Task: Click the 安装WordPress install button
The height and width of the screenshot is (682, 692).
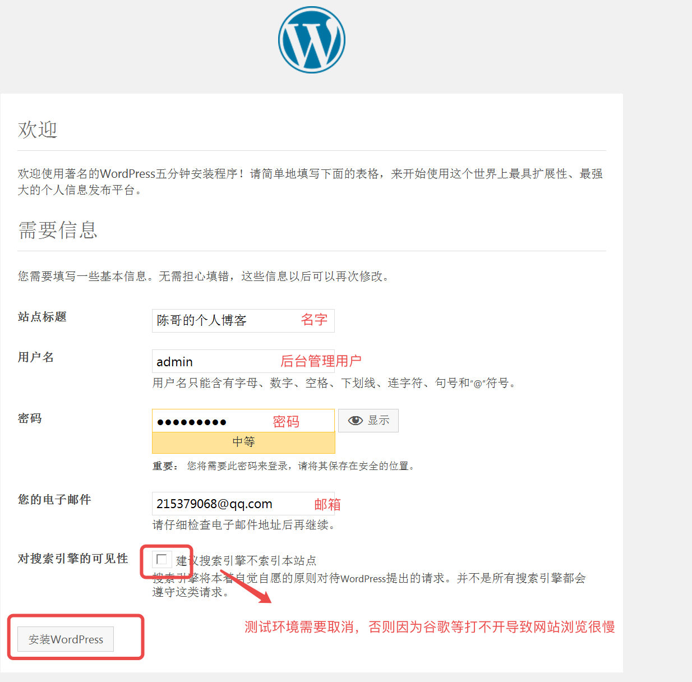Action: coord(66,639)
